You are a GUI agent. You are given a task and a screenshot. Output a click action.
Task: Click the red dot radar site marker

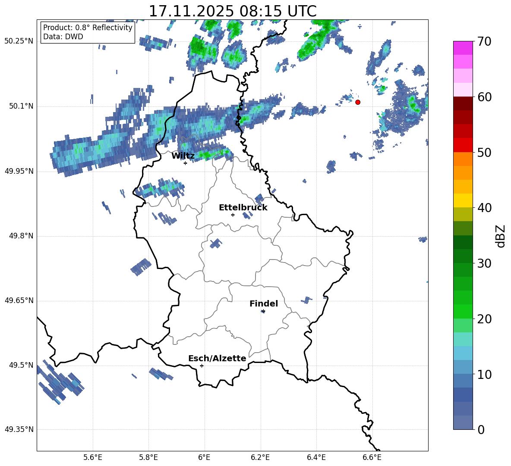click(x=358, y=102)
